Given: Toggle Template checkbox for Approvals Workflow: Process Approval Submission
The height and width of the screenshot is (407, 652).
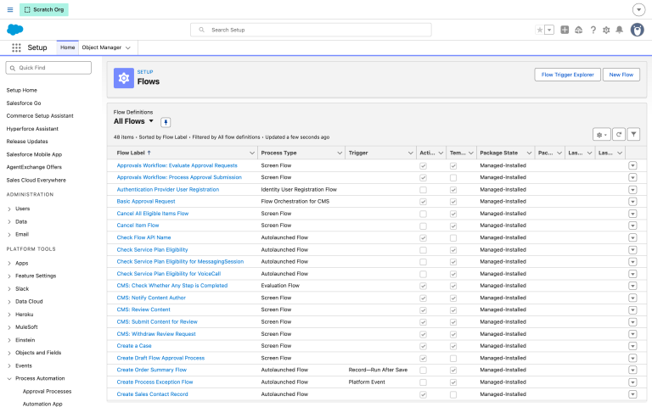Looking at the screenshot, I should click(453, 178).
